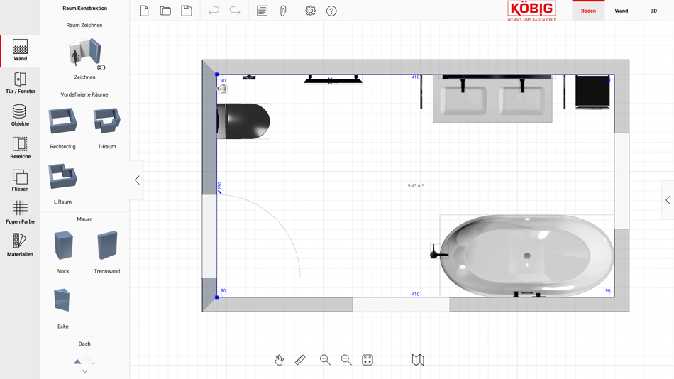
Task: Open the Fliesen tiles tool
Action: pos(20,181)
